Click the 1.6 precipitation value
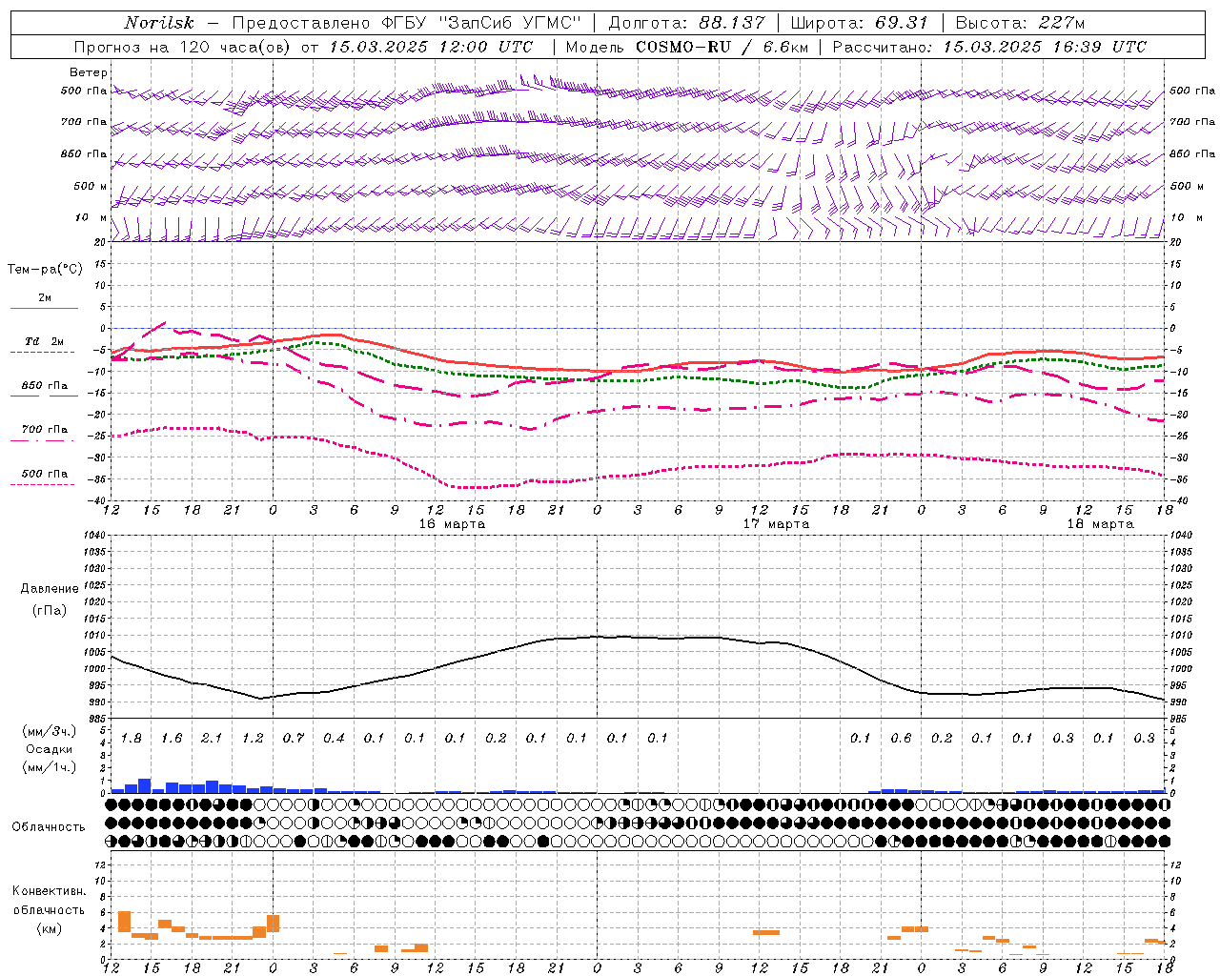The width and height of the screenshot is (1220, 976). pos(172,739)
